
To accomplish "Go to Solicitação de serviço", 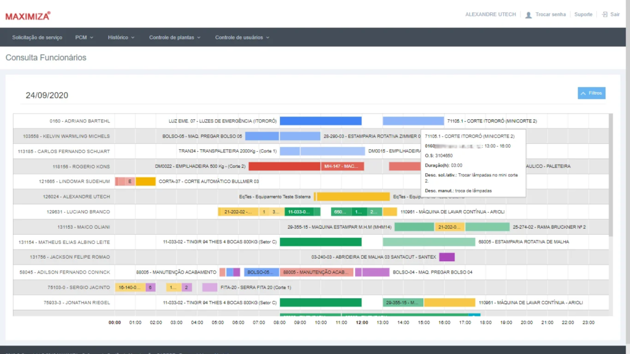I will click(x=37, y=37).
